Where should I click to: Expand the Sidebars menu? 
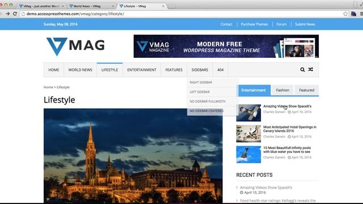click(x=200, y=70)
